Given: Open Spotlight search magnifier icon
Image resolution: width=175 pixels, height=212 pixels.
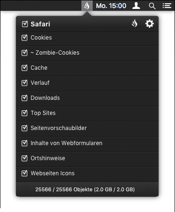Looking at the screenshot, I should pyautogui.click(x=152, y=6).
